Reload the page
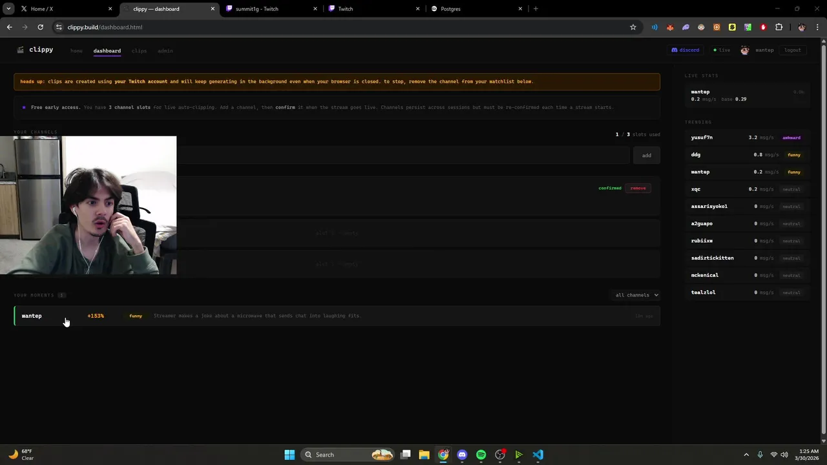The width and height of the screenshot is (827, 465). point(40,27)
